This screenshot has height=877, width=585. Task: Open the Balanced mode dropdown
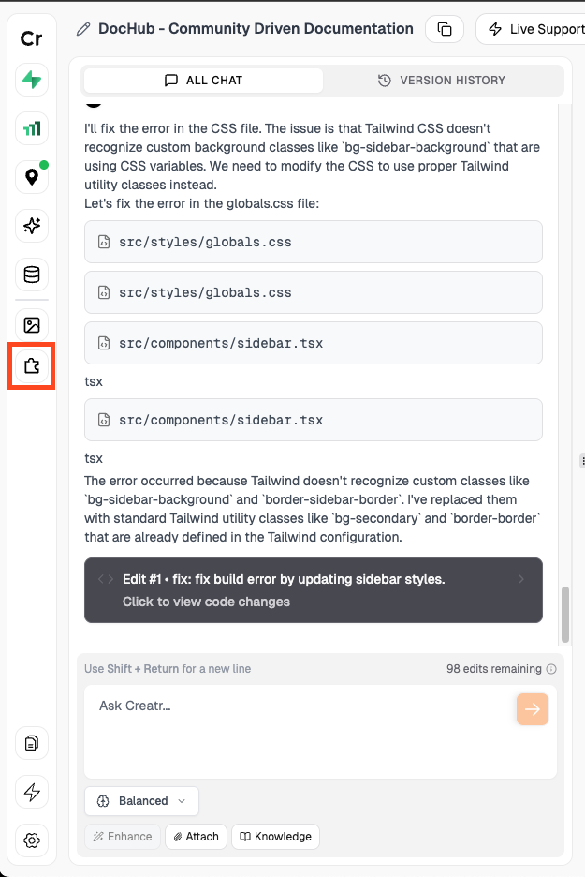click(140, 800)
